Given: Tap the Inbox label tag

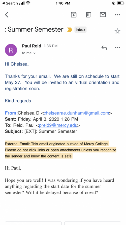Looking at the screenshot, I should [x=80, y=30].
